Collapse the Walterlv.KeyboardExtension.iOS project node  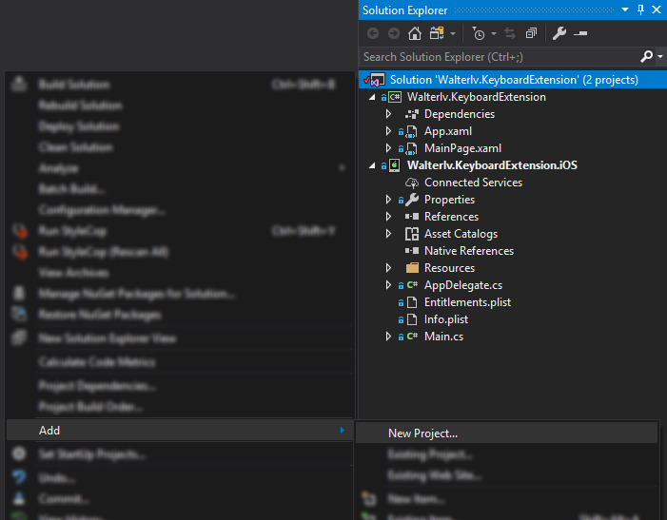pos(372,165)
